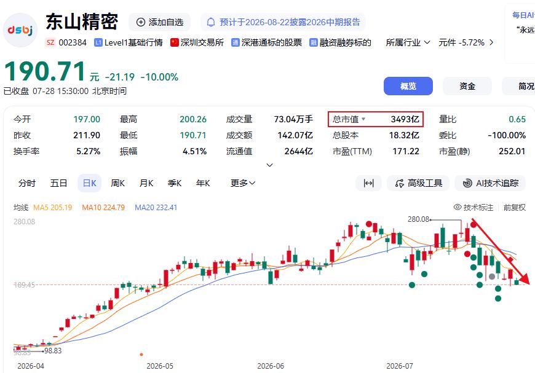
Task: Click the 每日AI panel heading
Action: pos(523,15)
